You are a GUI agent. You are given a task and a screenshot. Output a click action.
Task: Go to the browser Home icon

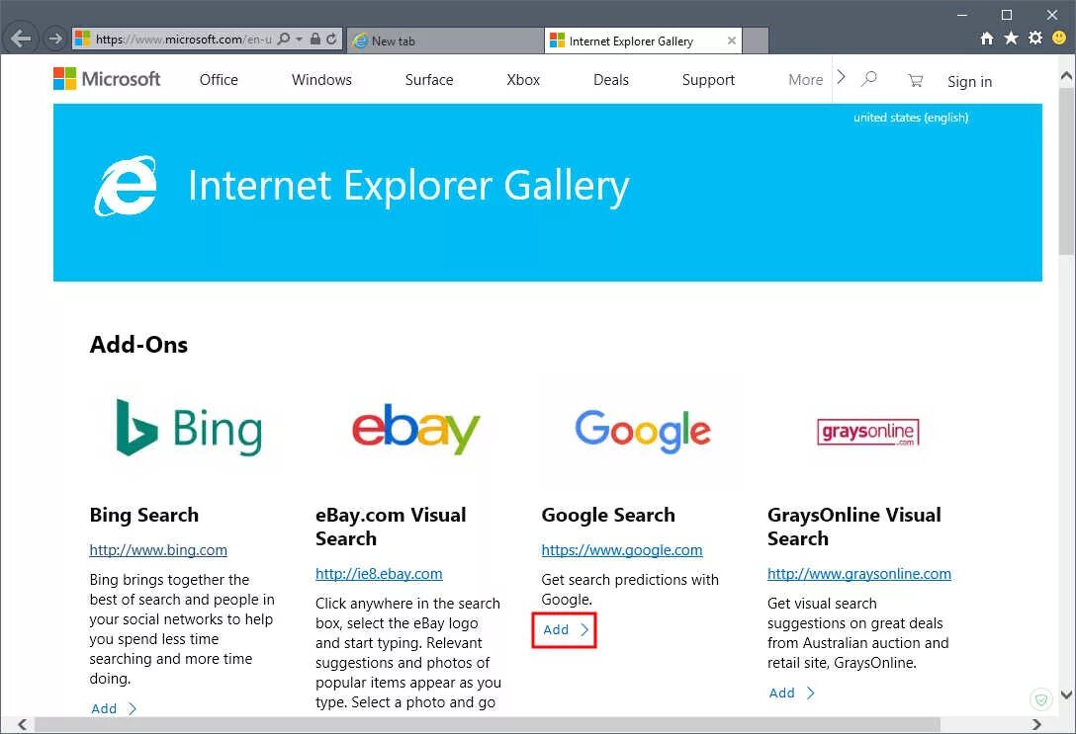(x=987, y=39)
